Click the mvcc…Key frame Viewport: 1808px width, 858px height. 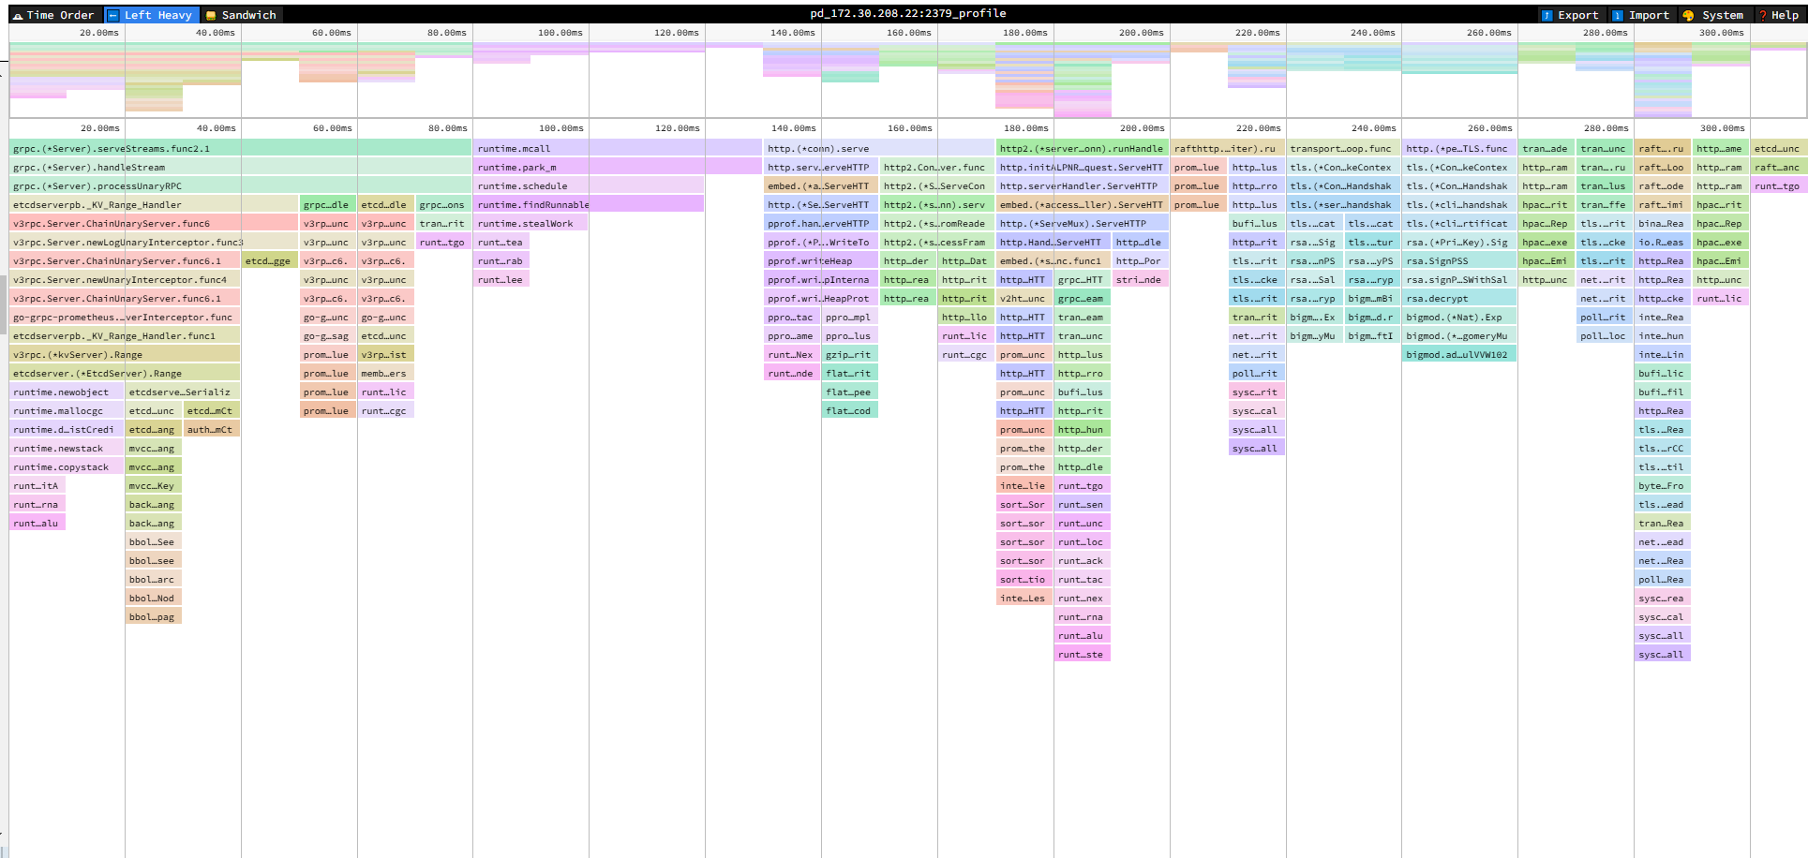click(x=154, y=485)
